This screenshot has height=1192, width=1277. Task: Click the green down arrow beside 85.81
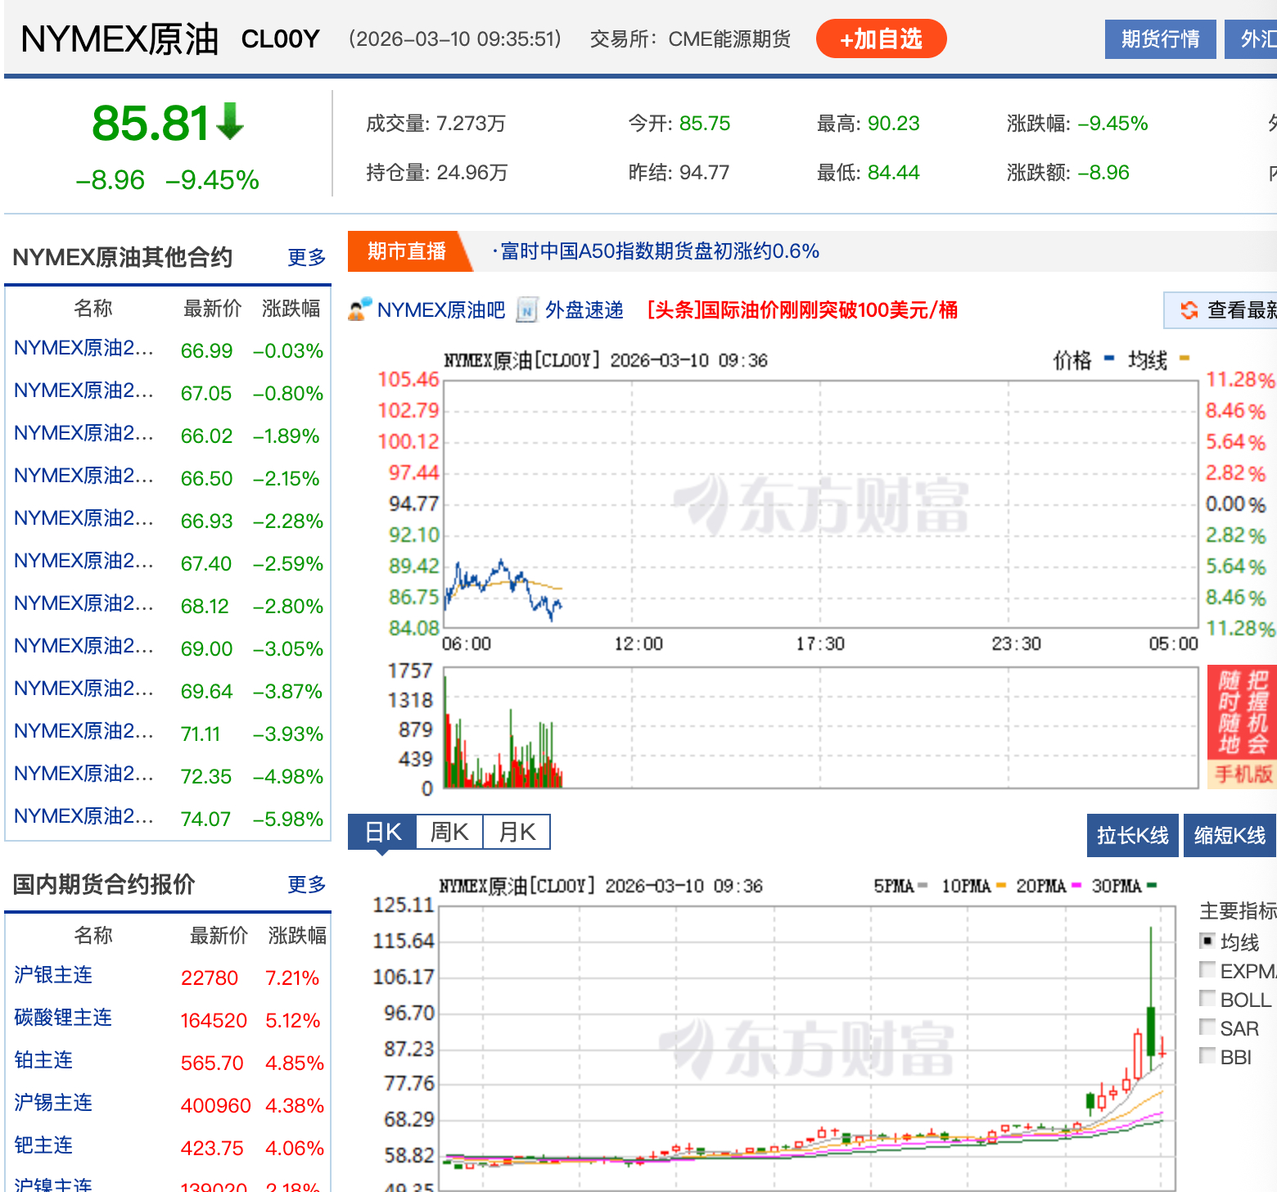click(230, 121)
